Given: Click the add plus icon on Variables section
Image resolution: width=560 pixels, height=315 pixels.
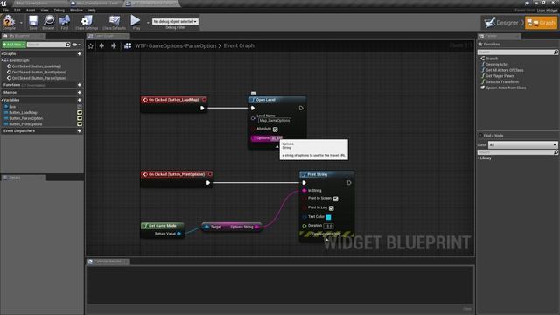Looking at the screenshot, I should [x=80, y=100].
